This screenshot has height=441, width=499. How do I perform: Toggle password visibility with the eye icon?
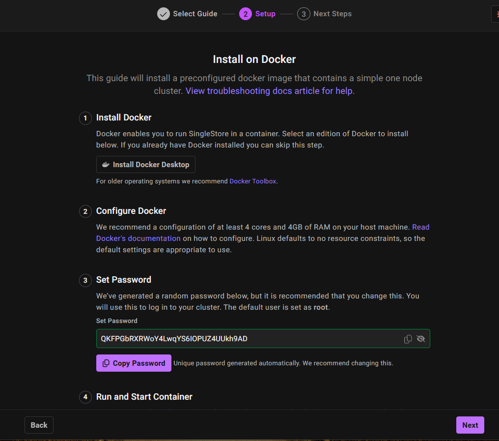pos(421,339)
